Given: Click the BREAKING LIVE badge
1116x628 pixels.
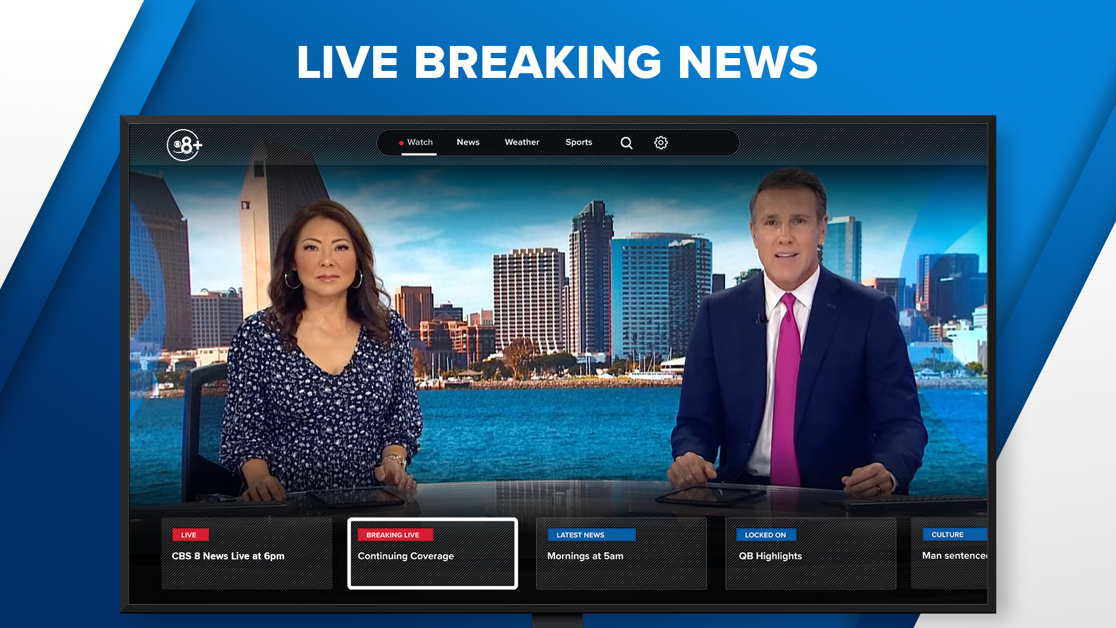Looking at the screenshot, I should (395, 535).
